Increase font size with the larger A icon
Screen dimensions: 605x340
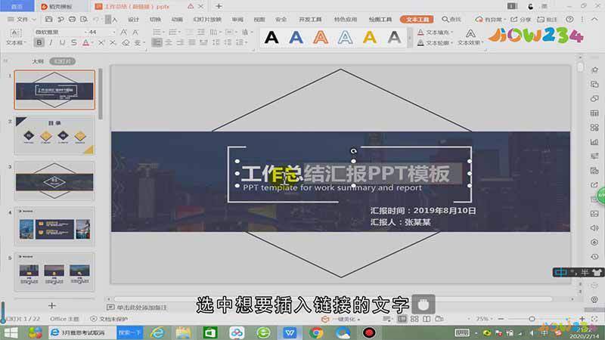(x=123, y=32)
